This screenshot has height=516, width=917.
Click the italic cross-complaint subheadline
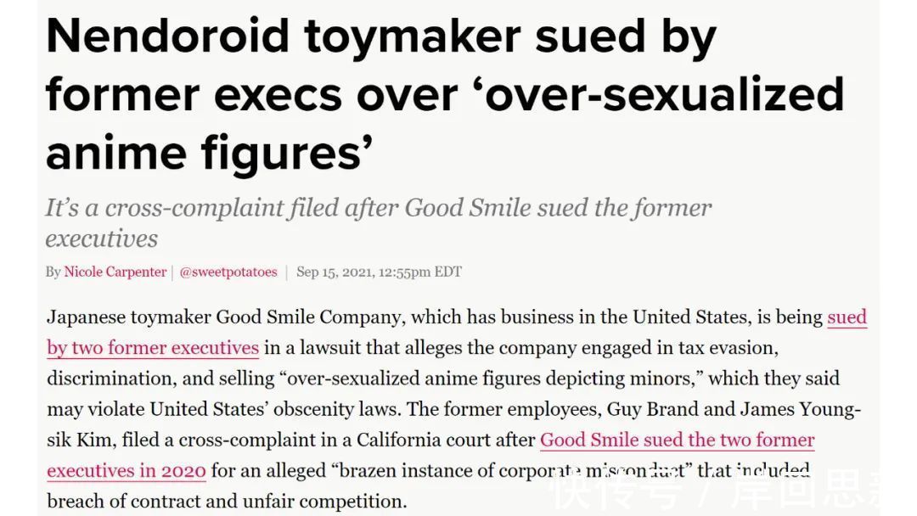click(x=378, y=209)
